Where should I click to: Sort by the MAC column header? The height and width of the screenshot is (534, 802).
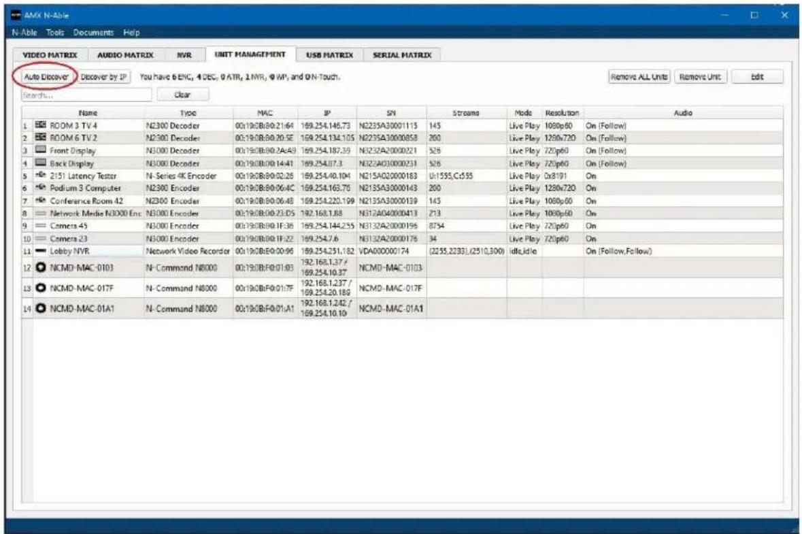pos(265,112)
